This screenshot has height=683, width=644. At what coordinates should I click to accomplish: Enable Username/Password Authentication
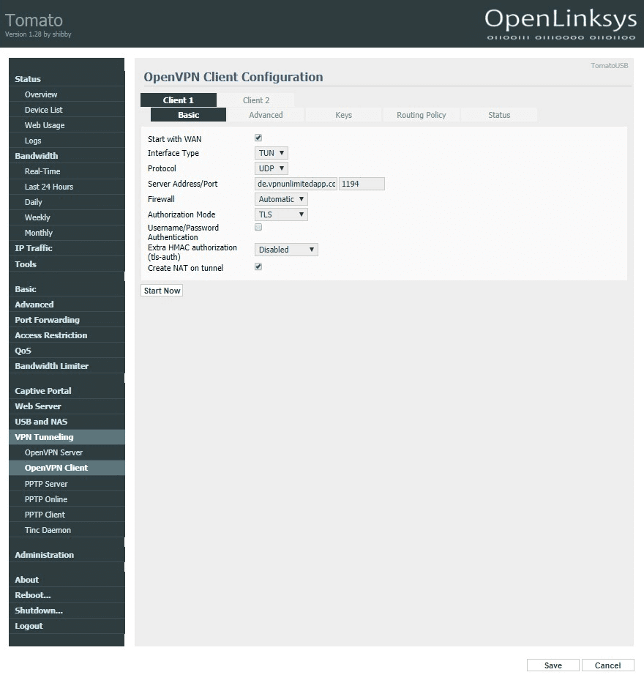pos(258,227)
